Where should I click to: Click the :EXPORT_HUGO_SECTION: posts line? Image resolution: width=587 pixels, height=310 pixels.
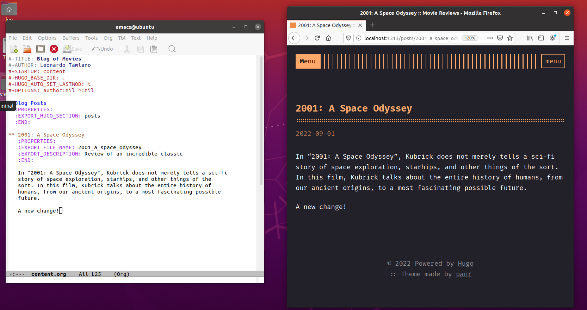tap(57, 116)
